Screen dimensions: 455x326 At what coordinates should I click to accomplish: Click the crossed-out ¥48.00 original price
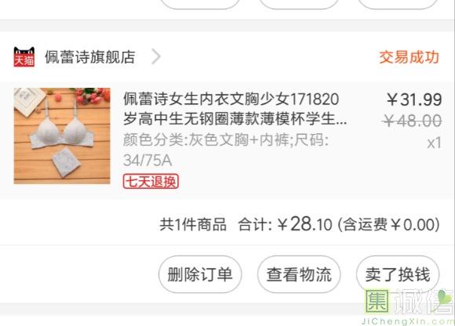pyautogui.click(x=412, y=121)
